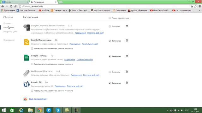Disable Google Таблицы extension
The height and width of the screenshot is (113, 202).
[x=110, y=56]
